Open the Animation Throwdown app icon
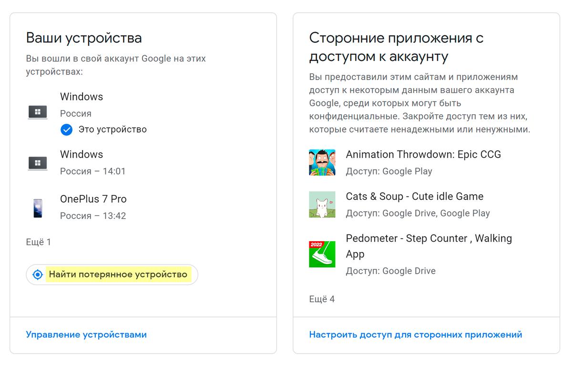This screenshot has height=368, width=572. click(322, 162)
